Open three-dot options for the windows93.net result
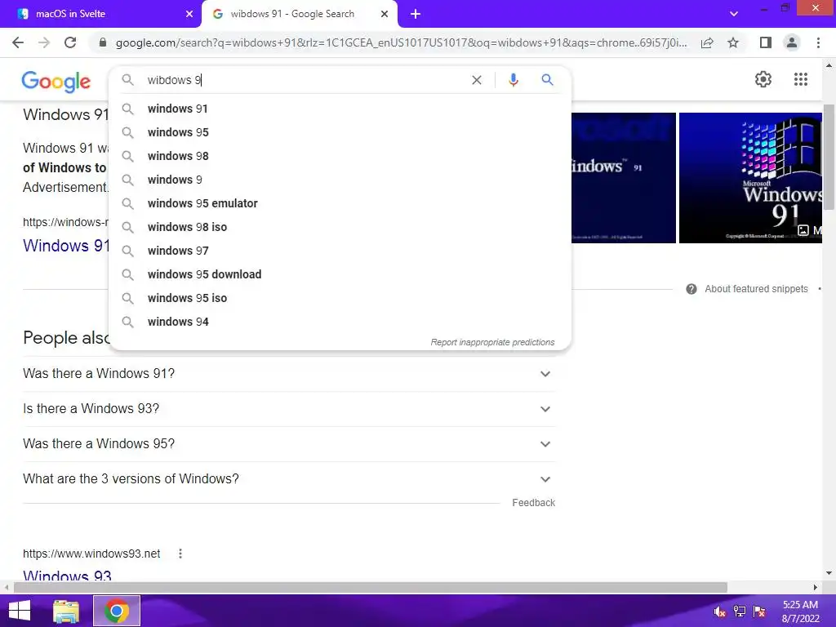The image size is (836, 627). point(180,554)
